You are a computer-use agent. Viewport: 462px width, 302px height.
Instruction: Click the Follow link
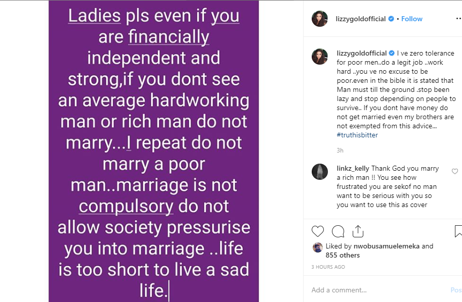(x=411, y=19)
